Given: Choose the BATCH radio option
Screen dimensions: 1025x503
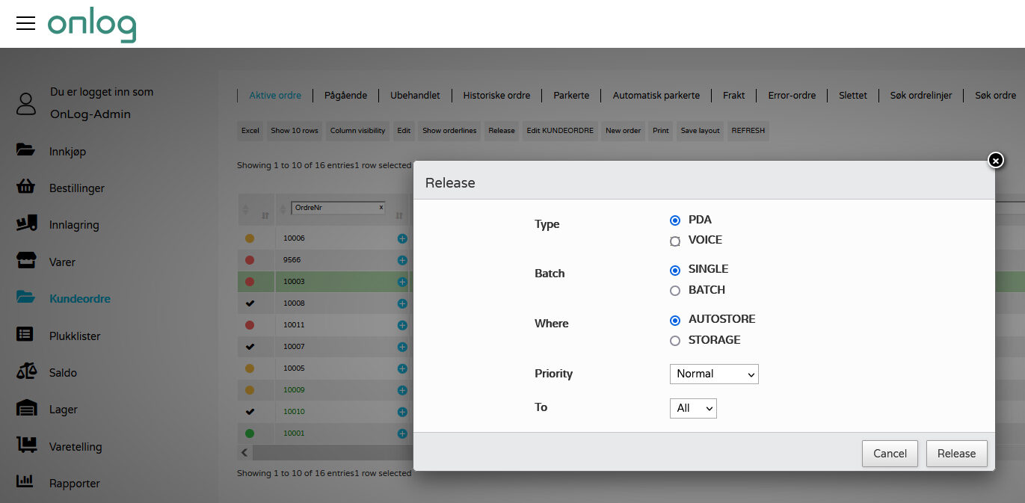Looking at the screenshot, I should (675, 291).
